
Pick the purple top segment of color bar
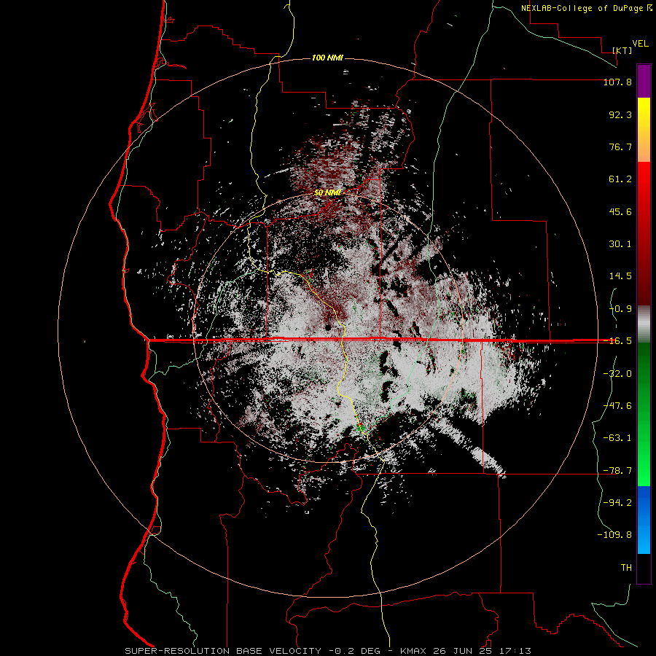click(644, 81)
